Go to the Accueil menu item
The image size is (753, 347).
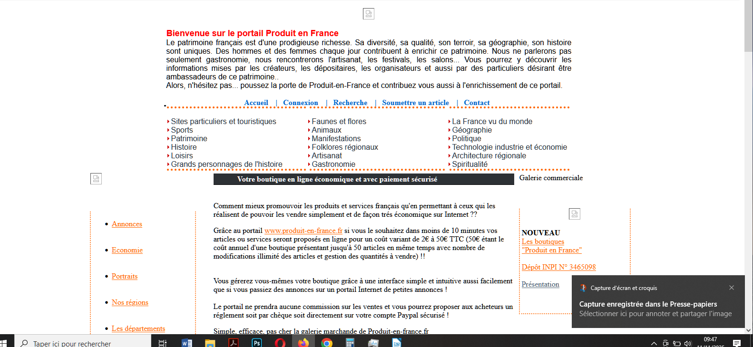coord(256,103)
